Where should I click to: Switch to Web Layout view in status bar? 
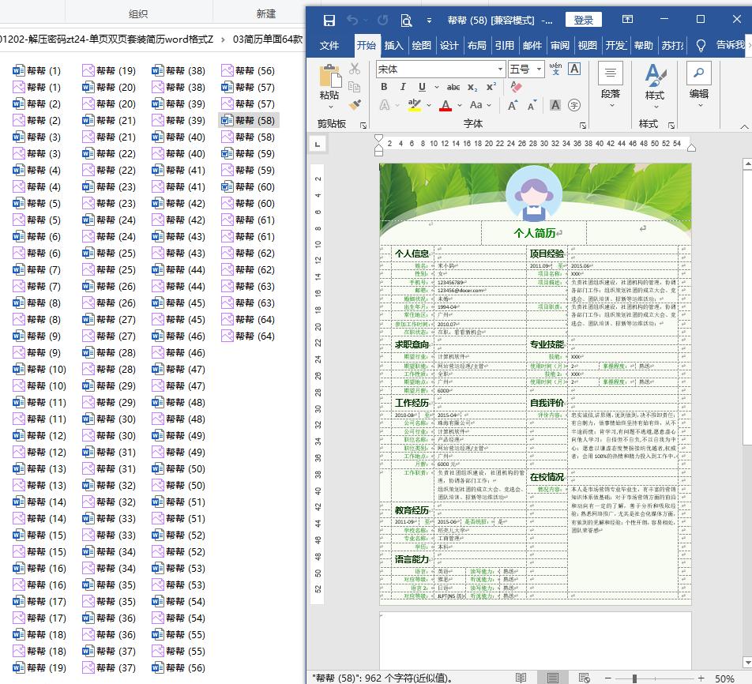tap(584, 678)
